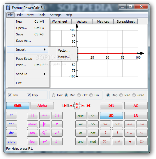Switch to the Vectors tab
156x159 pixels.
click(82, 21)
